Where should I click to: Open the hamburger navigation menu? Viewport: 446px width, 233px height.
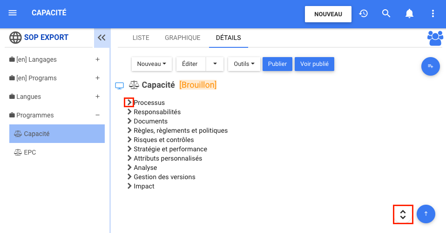click(13, 13)
